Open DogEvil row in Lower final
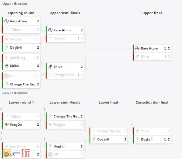 pyautogui.click(x=109, y=139)
